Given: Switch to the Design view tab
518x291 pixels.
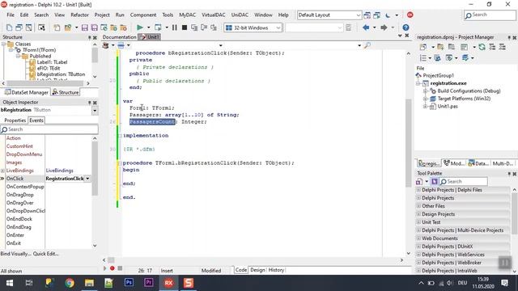Looking at the screenshot, I should coord(257,270).
